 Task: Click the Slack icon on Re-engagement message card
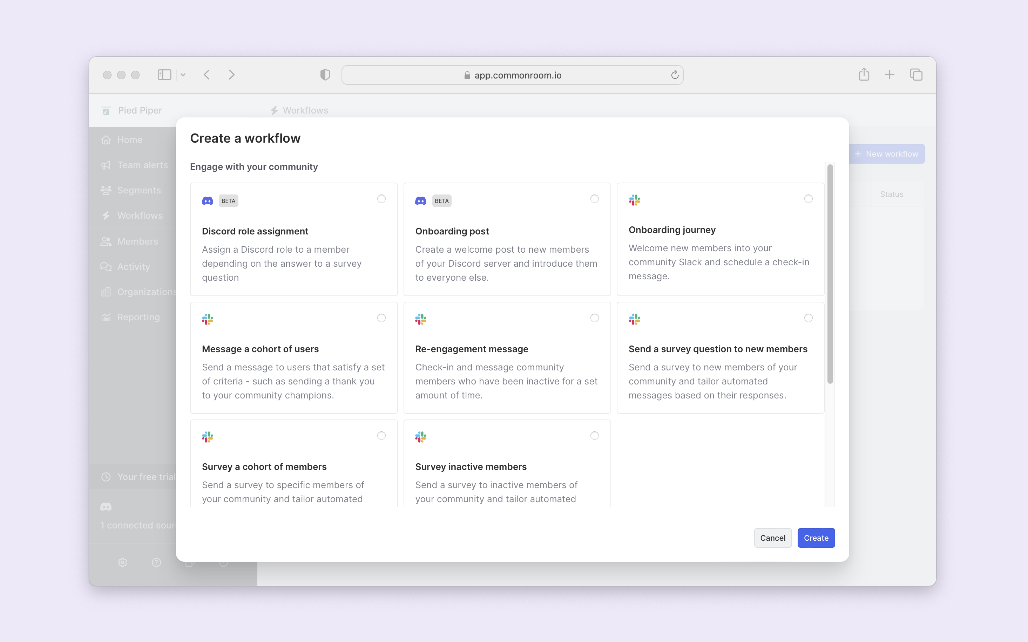[x=420, y=319]
